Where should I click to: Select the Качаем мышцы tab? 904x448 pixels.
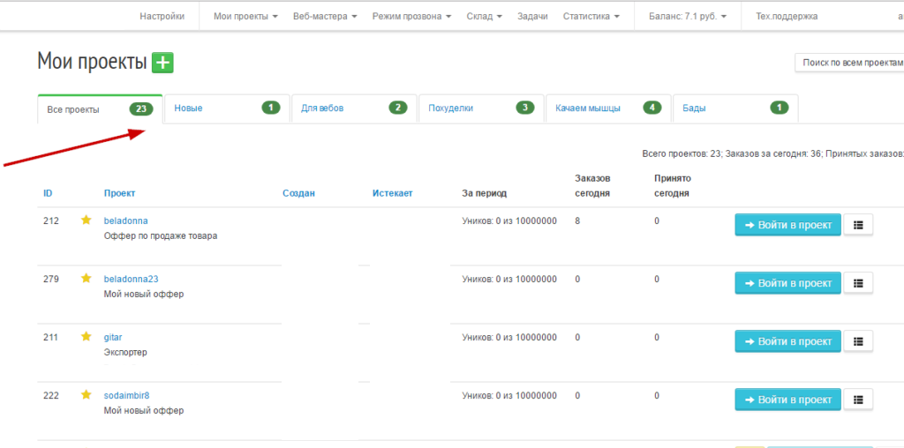pos(607,108)
